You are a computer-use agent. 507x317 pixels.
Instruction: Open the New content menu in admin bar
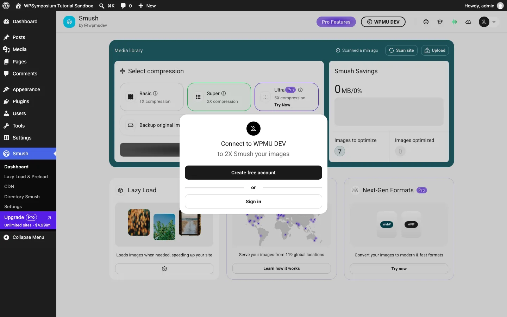click(x=147, y=6)
